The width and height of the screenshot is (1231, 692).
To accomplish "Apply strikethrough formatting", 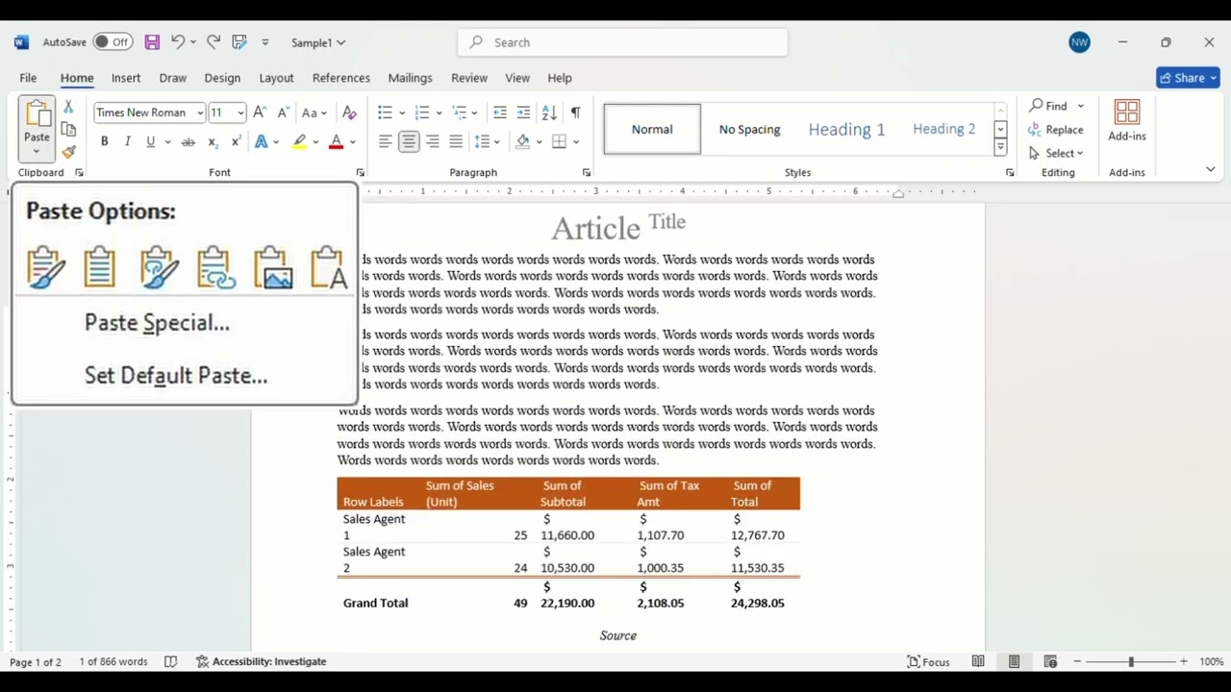I will tap(188, 142).
